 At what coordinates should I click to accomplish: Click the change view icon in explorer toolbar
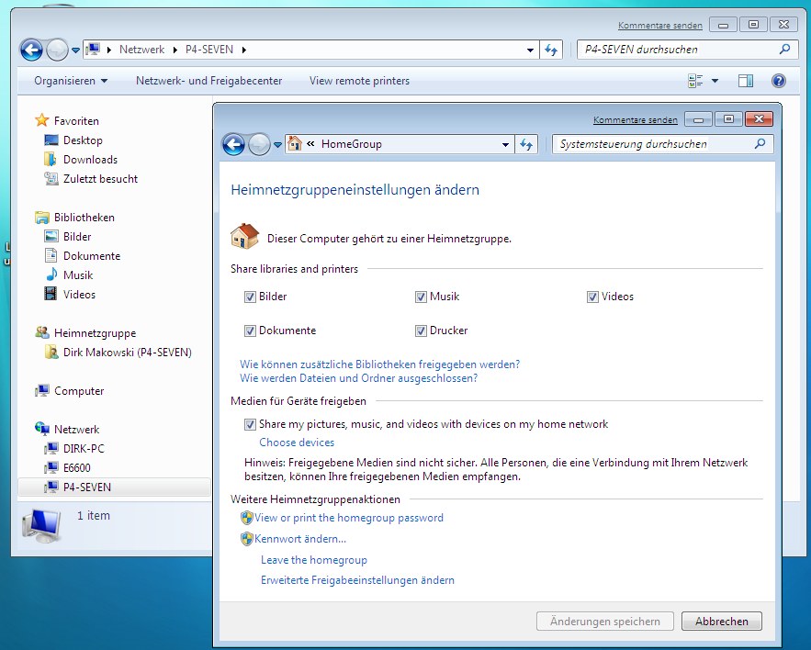695,81
